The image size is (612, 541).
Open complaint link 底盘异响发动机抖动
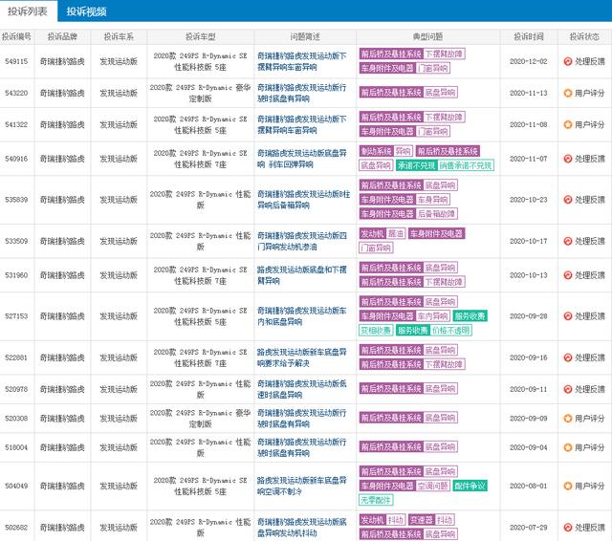[302, 528]
